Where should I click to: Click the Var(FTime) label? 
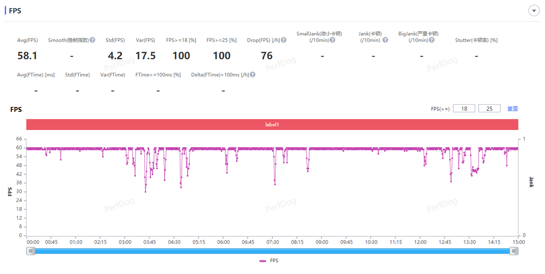tap(113, 75)
